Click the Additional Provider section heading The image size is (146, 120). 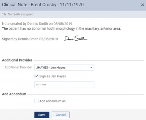(17, 60)
